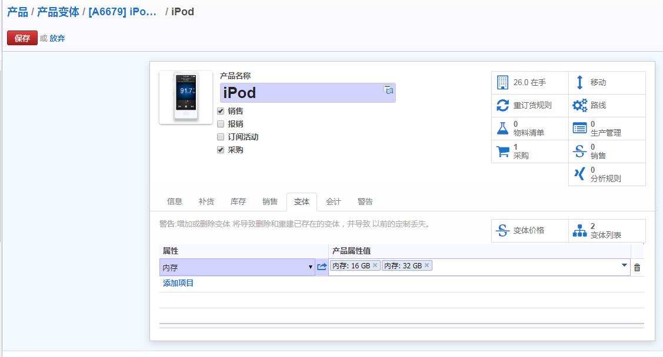
Task: Toggle the 销售 checkbox
Action: click(220, 112)
